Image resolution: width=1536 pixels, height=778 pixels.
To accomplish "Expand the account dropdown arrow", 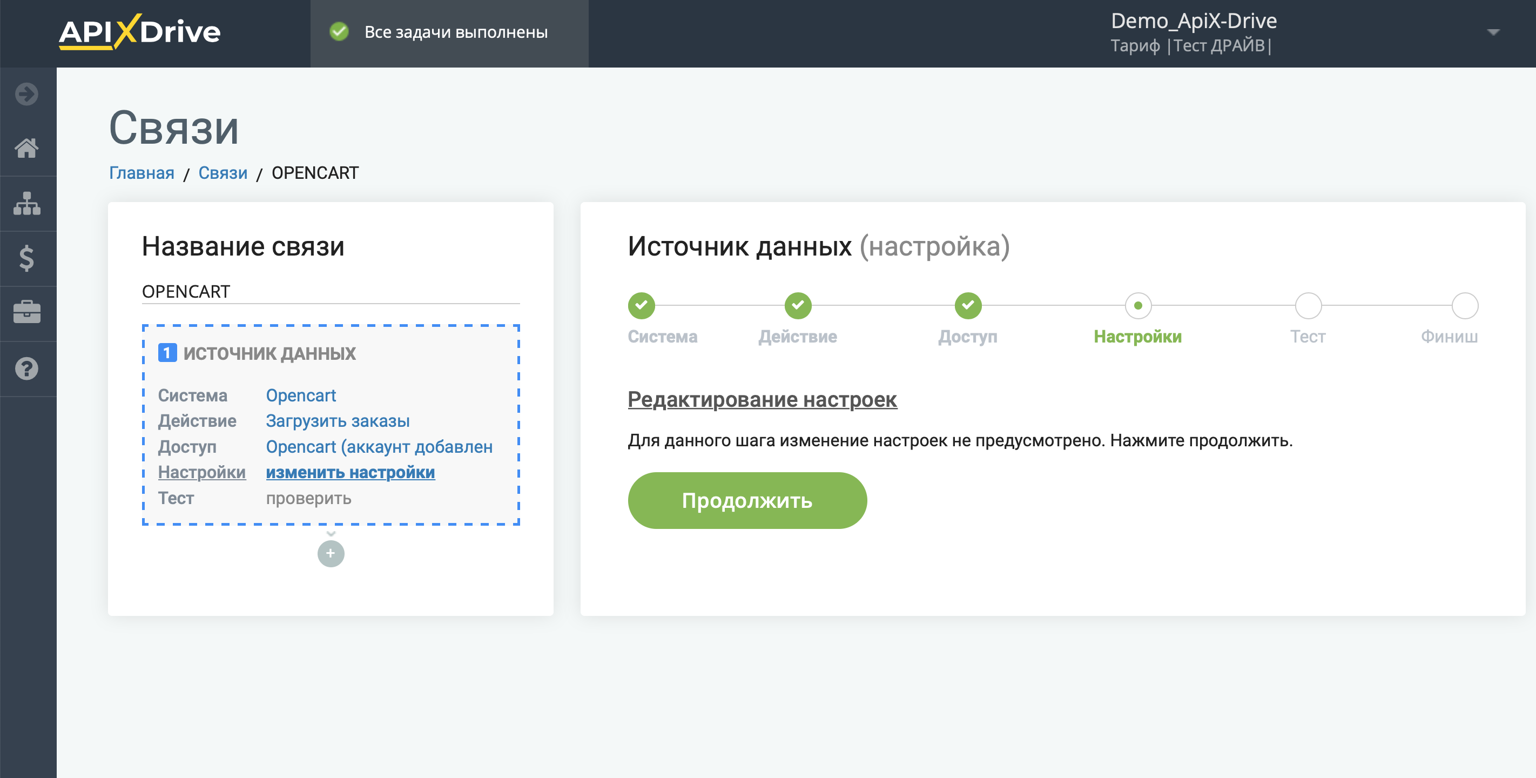I will [x=1493, y=32].
